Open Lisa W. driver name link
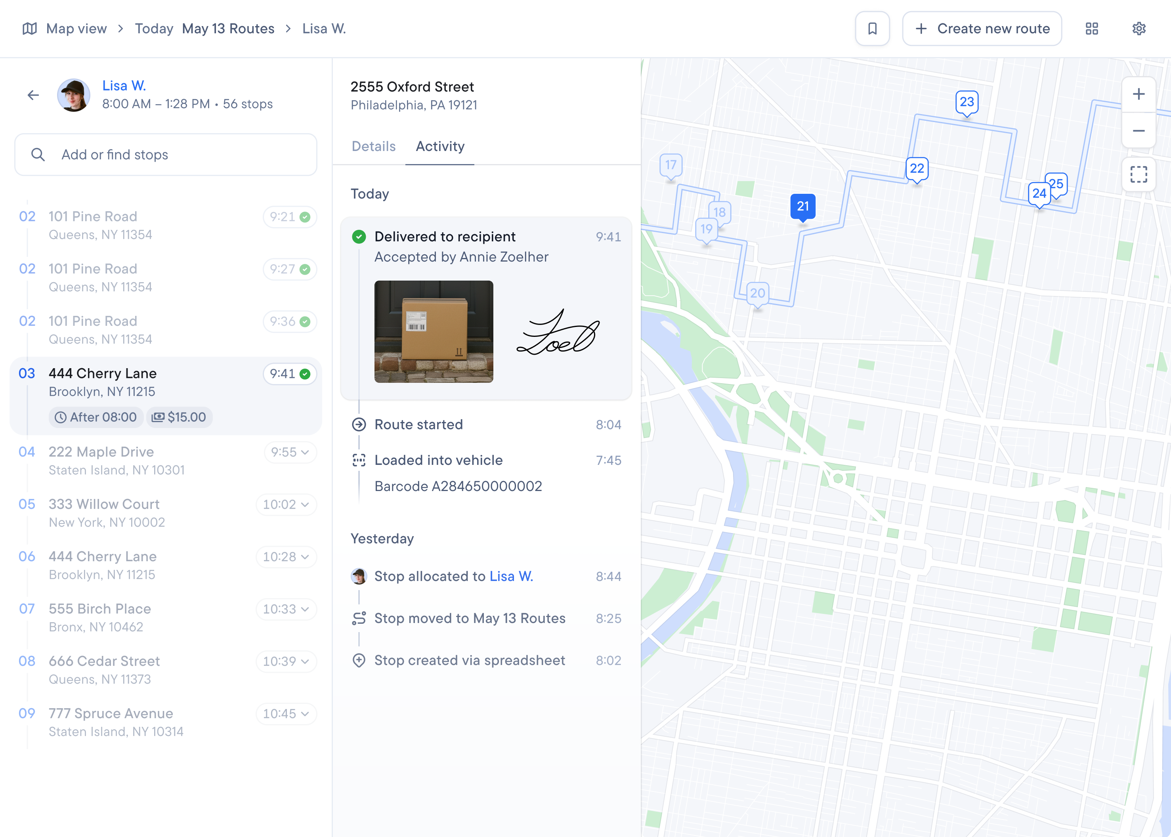 124,86
